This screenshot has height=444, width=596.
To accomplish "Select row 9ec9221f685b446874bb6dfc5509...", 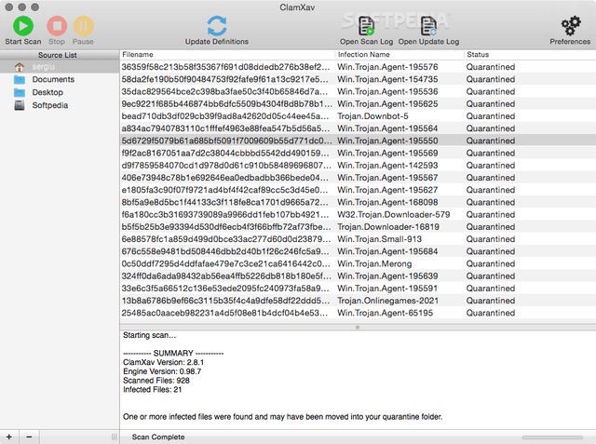I will click(x=358, y=103).
